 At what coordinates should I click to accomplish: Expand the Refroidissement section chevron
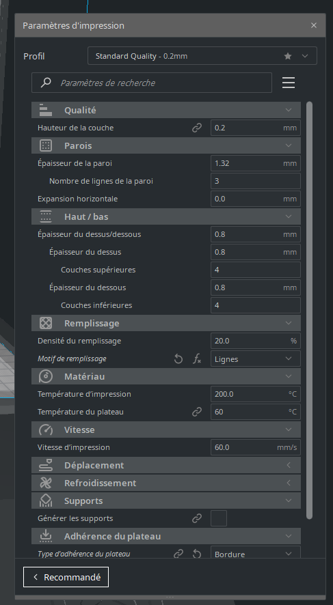click(289, 483)
